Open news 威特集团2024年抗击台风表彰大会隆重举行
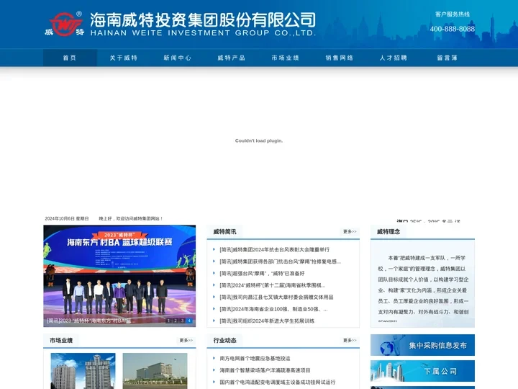 click(275, 250)
